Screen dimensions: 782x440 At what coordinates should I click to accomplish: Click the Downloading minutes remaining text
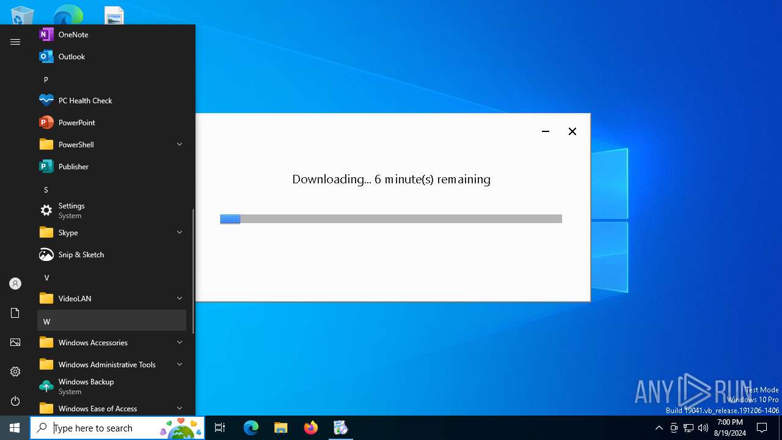391,179
